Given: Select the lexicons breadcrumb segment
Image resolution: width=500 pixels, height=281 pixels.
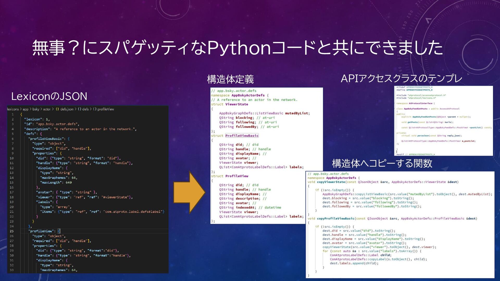Looking at the screenshot, I should 13,109.
